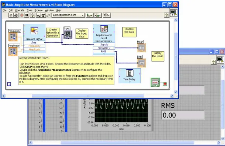
Task: Click Run Continuously in toolbar
Action: (x=16, y=15)
